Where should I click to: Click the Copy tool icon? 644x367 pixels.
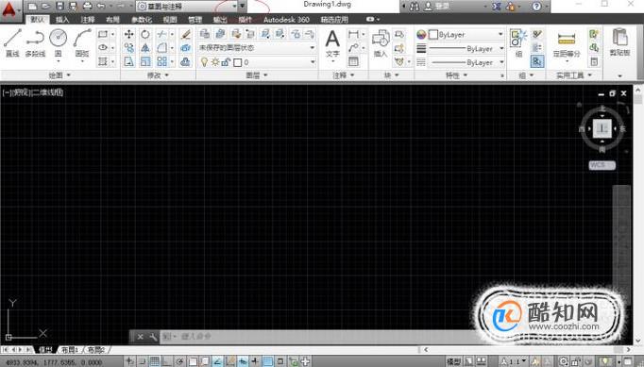click(x=129, y=47)
